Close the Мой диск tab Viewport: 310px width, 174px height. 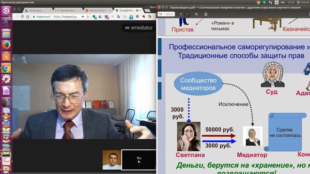click(x=50, y=11)
